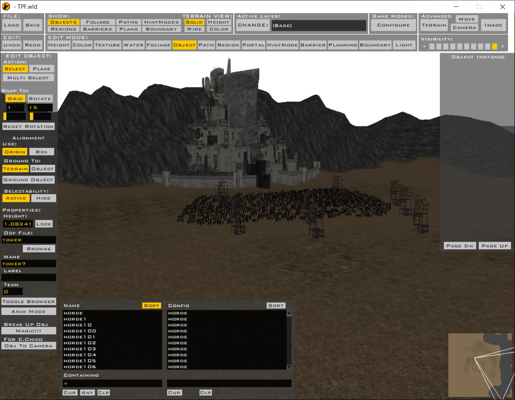515x400 pixels.
Task: Click Toggle Browser button
Action: click(x=29, y=302)
